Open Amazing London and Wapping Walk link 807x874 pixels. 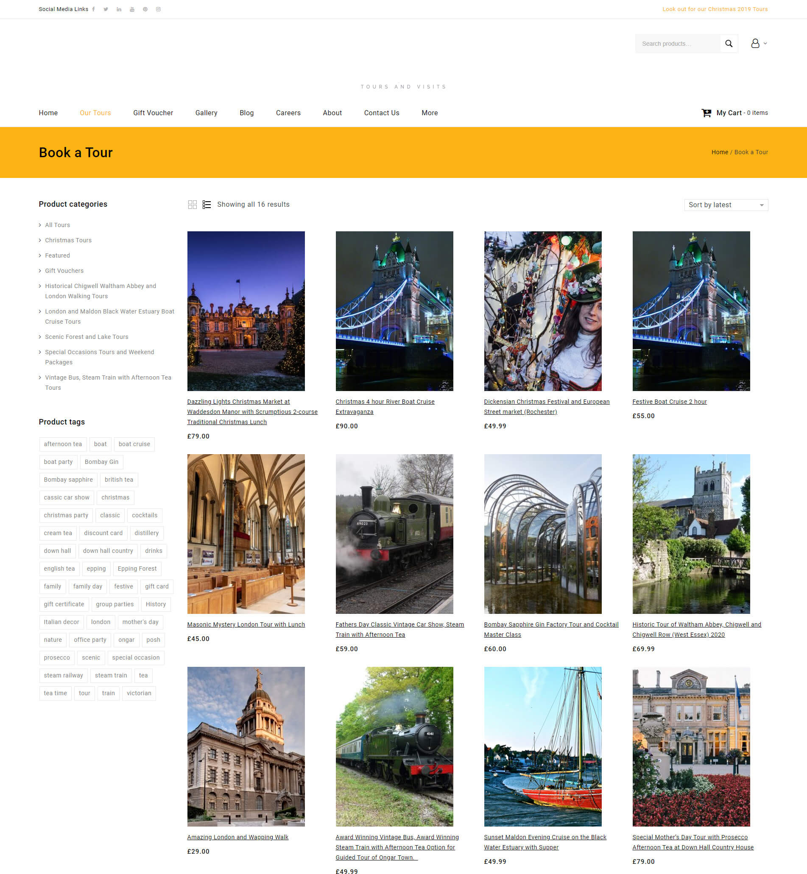[x=237, y=837]
